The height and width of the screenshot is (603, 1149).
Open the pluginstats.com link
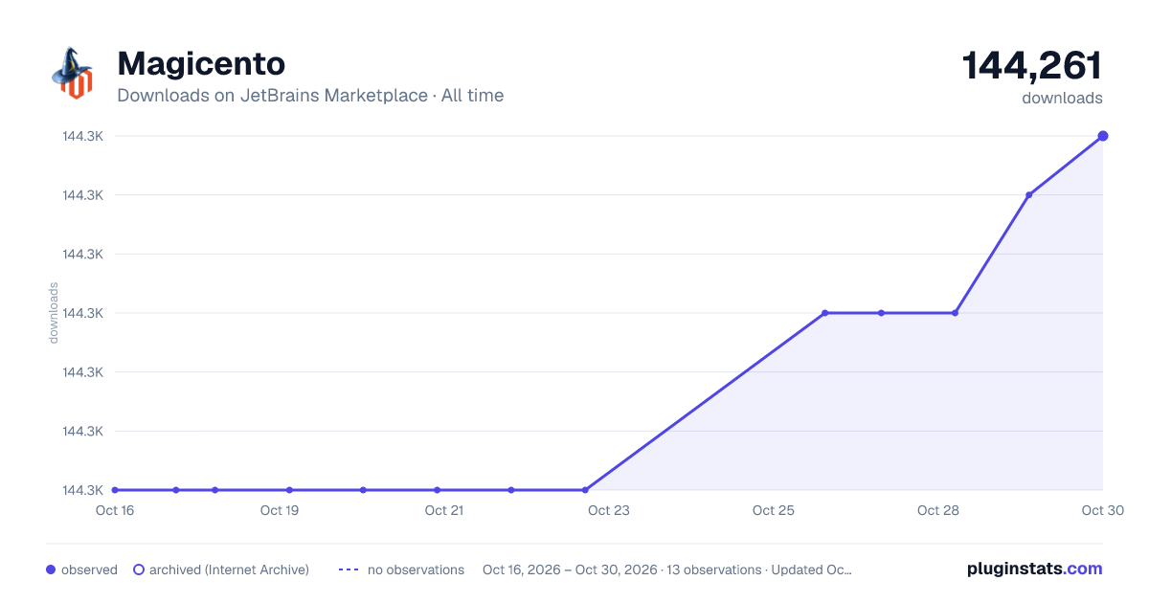[1034, 569]
